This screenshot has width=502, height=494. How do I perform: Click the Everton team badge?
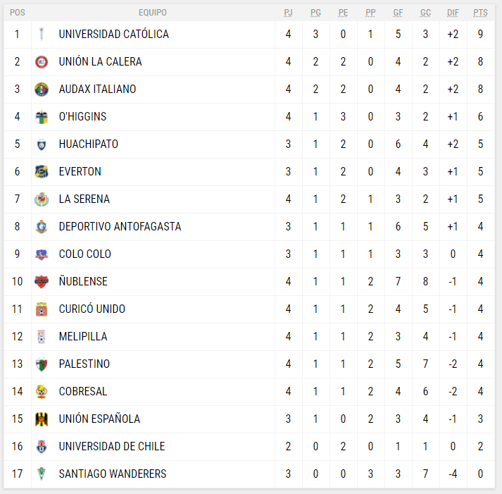(x=42, y=171)
